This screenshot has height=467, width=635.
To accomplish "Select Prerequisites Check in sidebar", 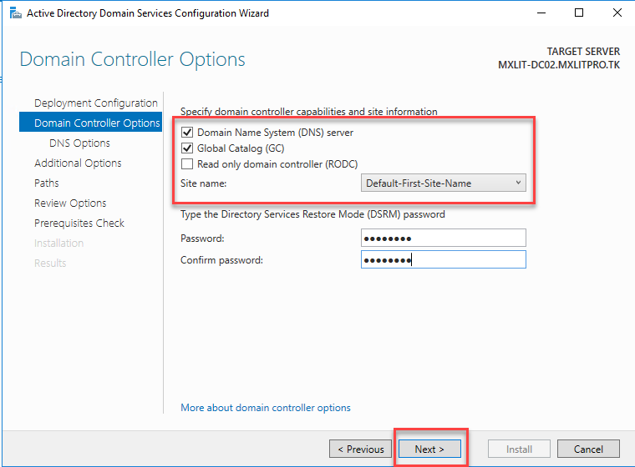I will click(79, 223).
